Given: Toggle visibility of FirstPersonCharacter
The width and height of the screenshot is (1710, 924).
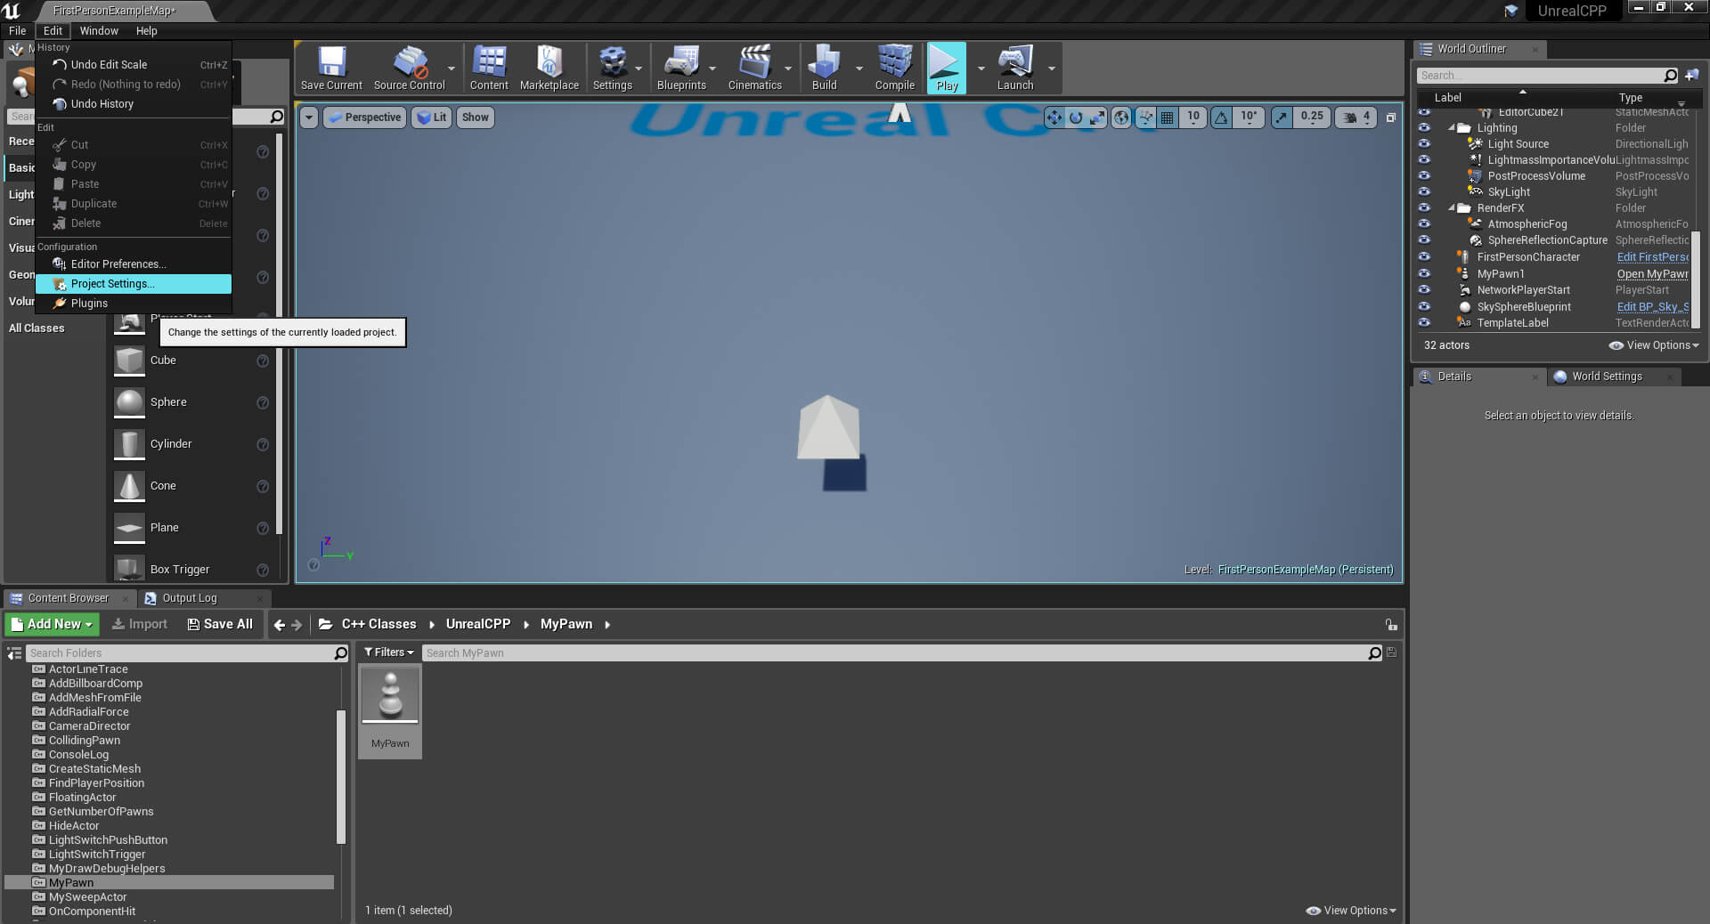Looking at the screenshot, I should click(1424, 257).
